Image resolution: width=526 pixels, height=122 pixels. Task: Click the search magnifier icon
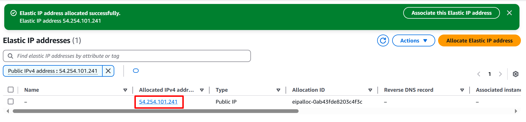(x=10, y=56)
